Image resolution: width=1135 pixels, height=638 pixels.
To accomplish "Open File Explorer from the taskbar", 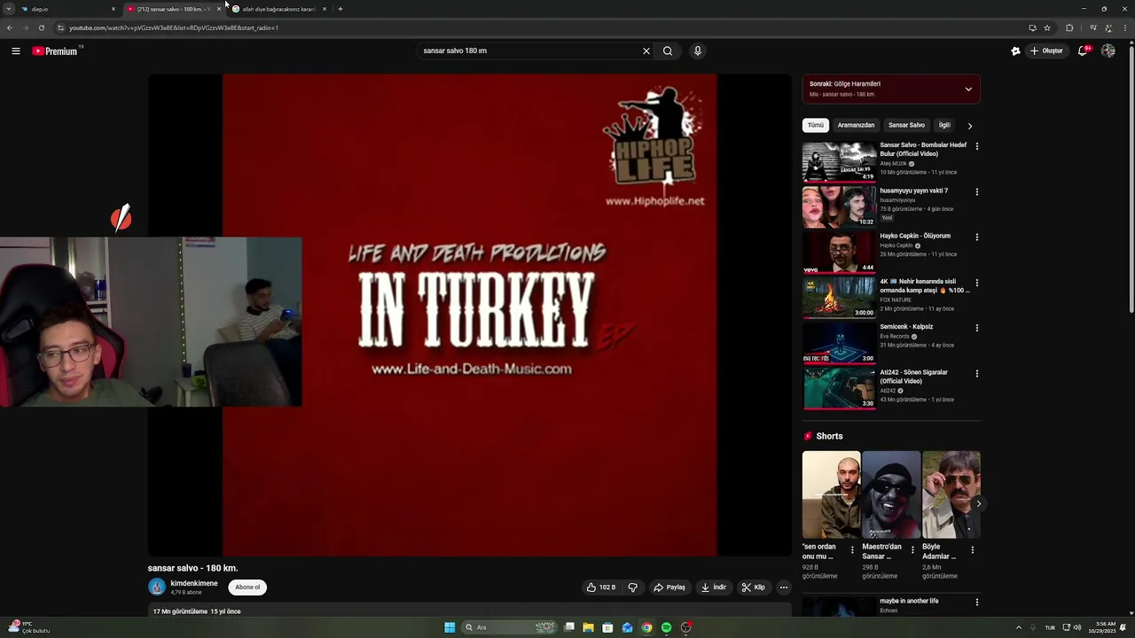I will click(x=588, y=627).
